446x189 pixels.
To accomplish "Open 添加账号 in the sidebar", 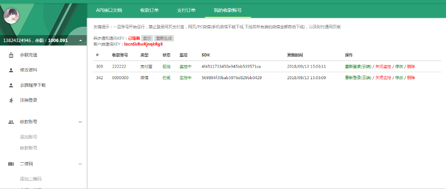I will click(28, 137).
